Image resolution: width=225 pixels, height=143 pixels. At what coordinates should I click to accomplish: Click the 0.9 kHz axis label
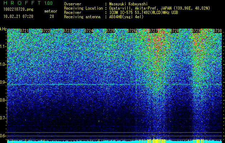[3, 82]
